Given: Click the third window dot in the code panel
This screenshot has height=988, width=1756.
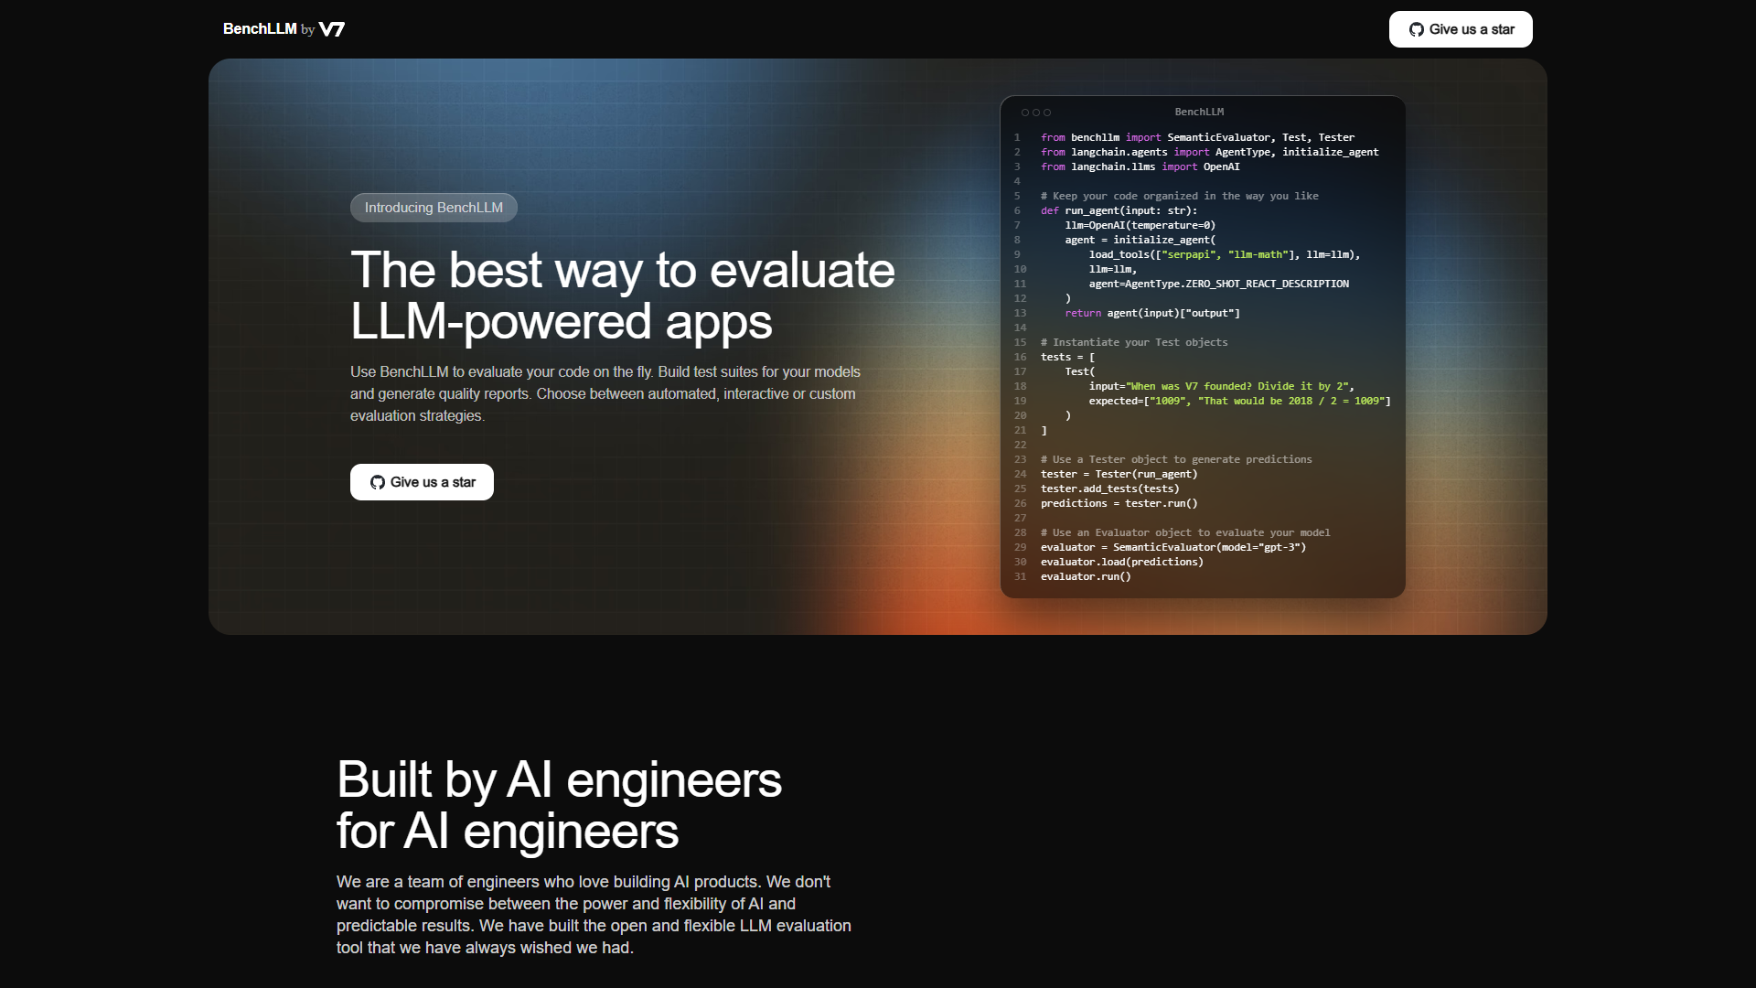Looking at the screenshot, I should point(1047,113).
